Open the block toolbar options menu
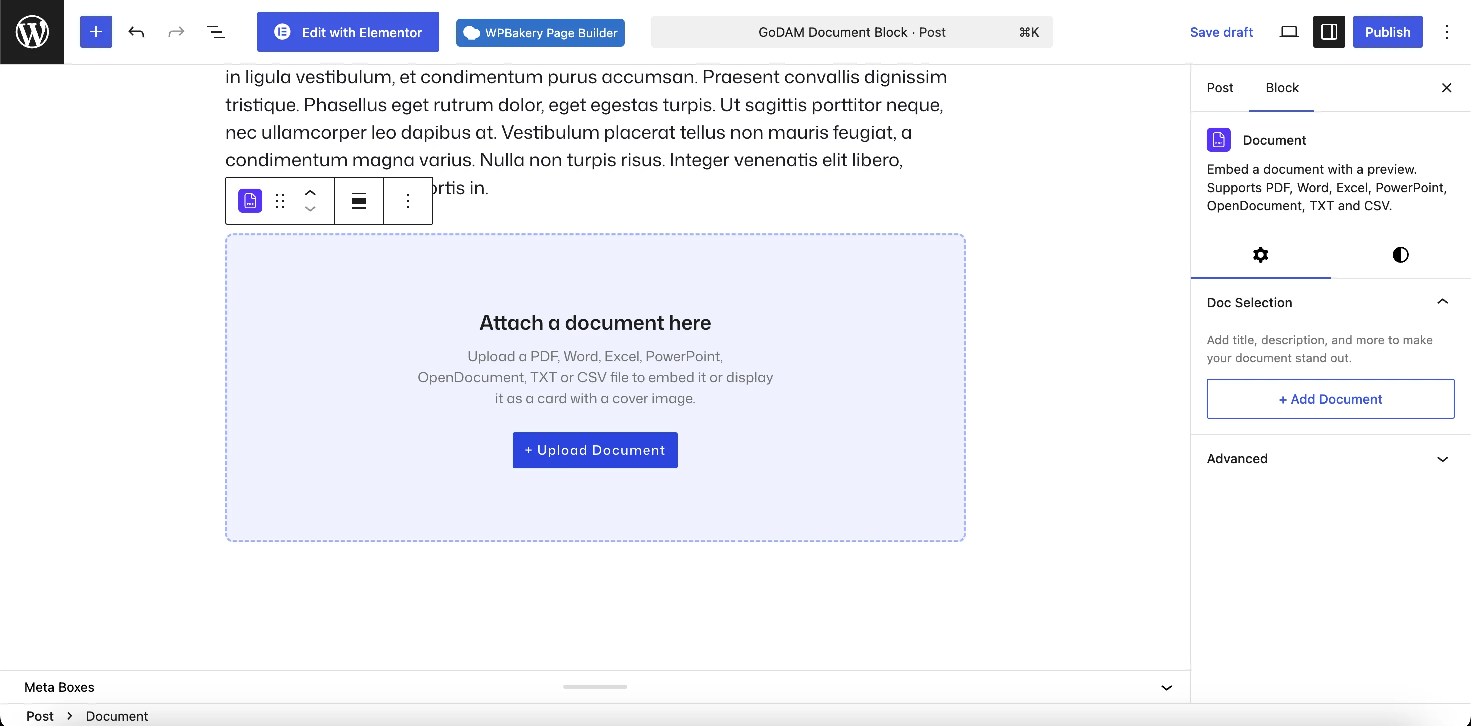Image resolution: width=1471 pixels, height=726 pixels. 408,201
